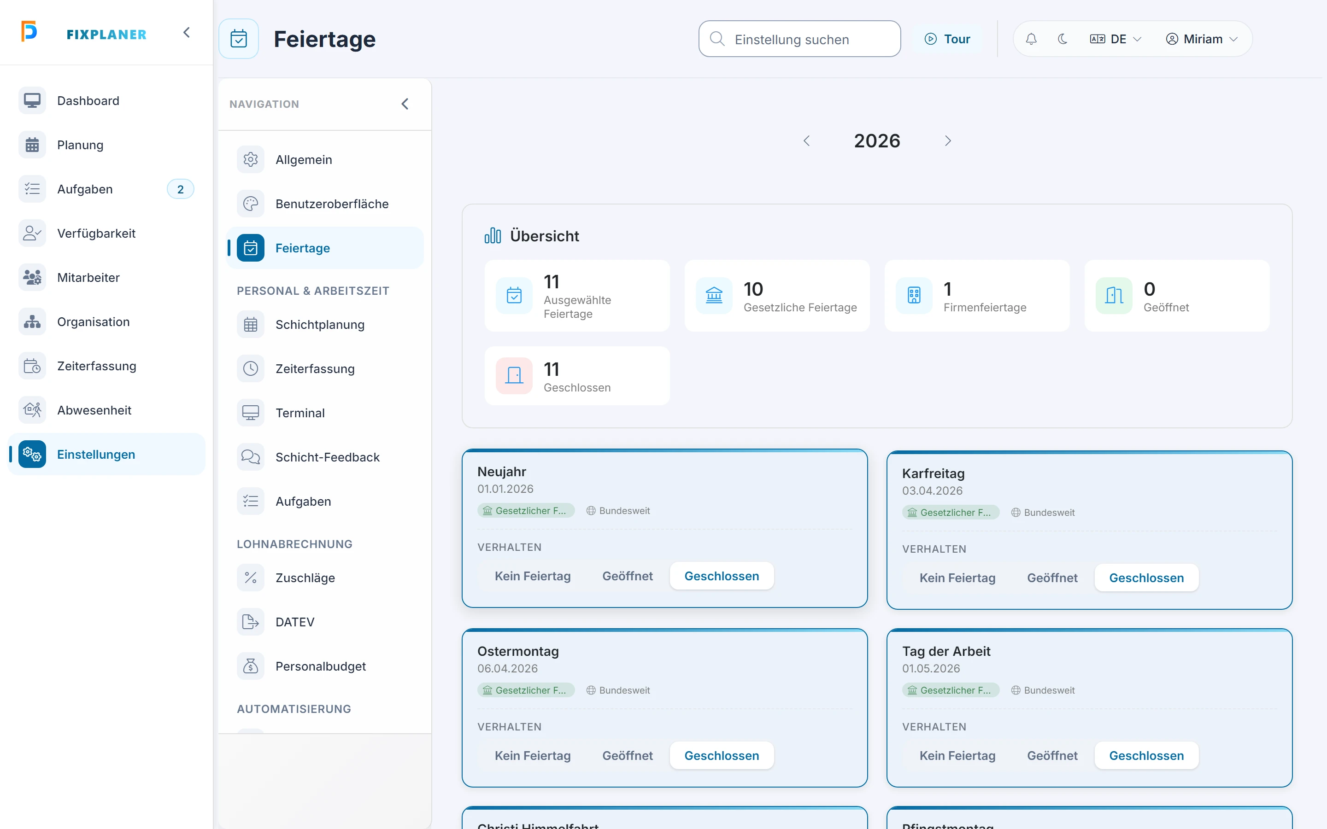The width and height of the screenshot is (1327, 829).
Task: Click the Firmenfeiertage overview card
Action: tap(977, 296)
